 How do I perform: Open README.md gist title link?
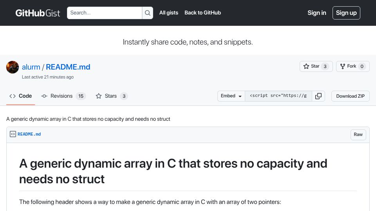click(68, 67)
